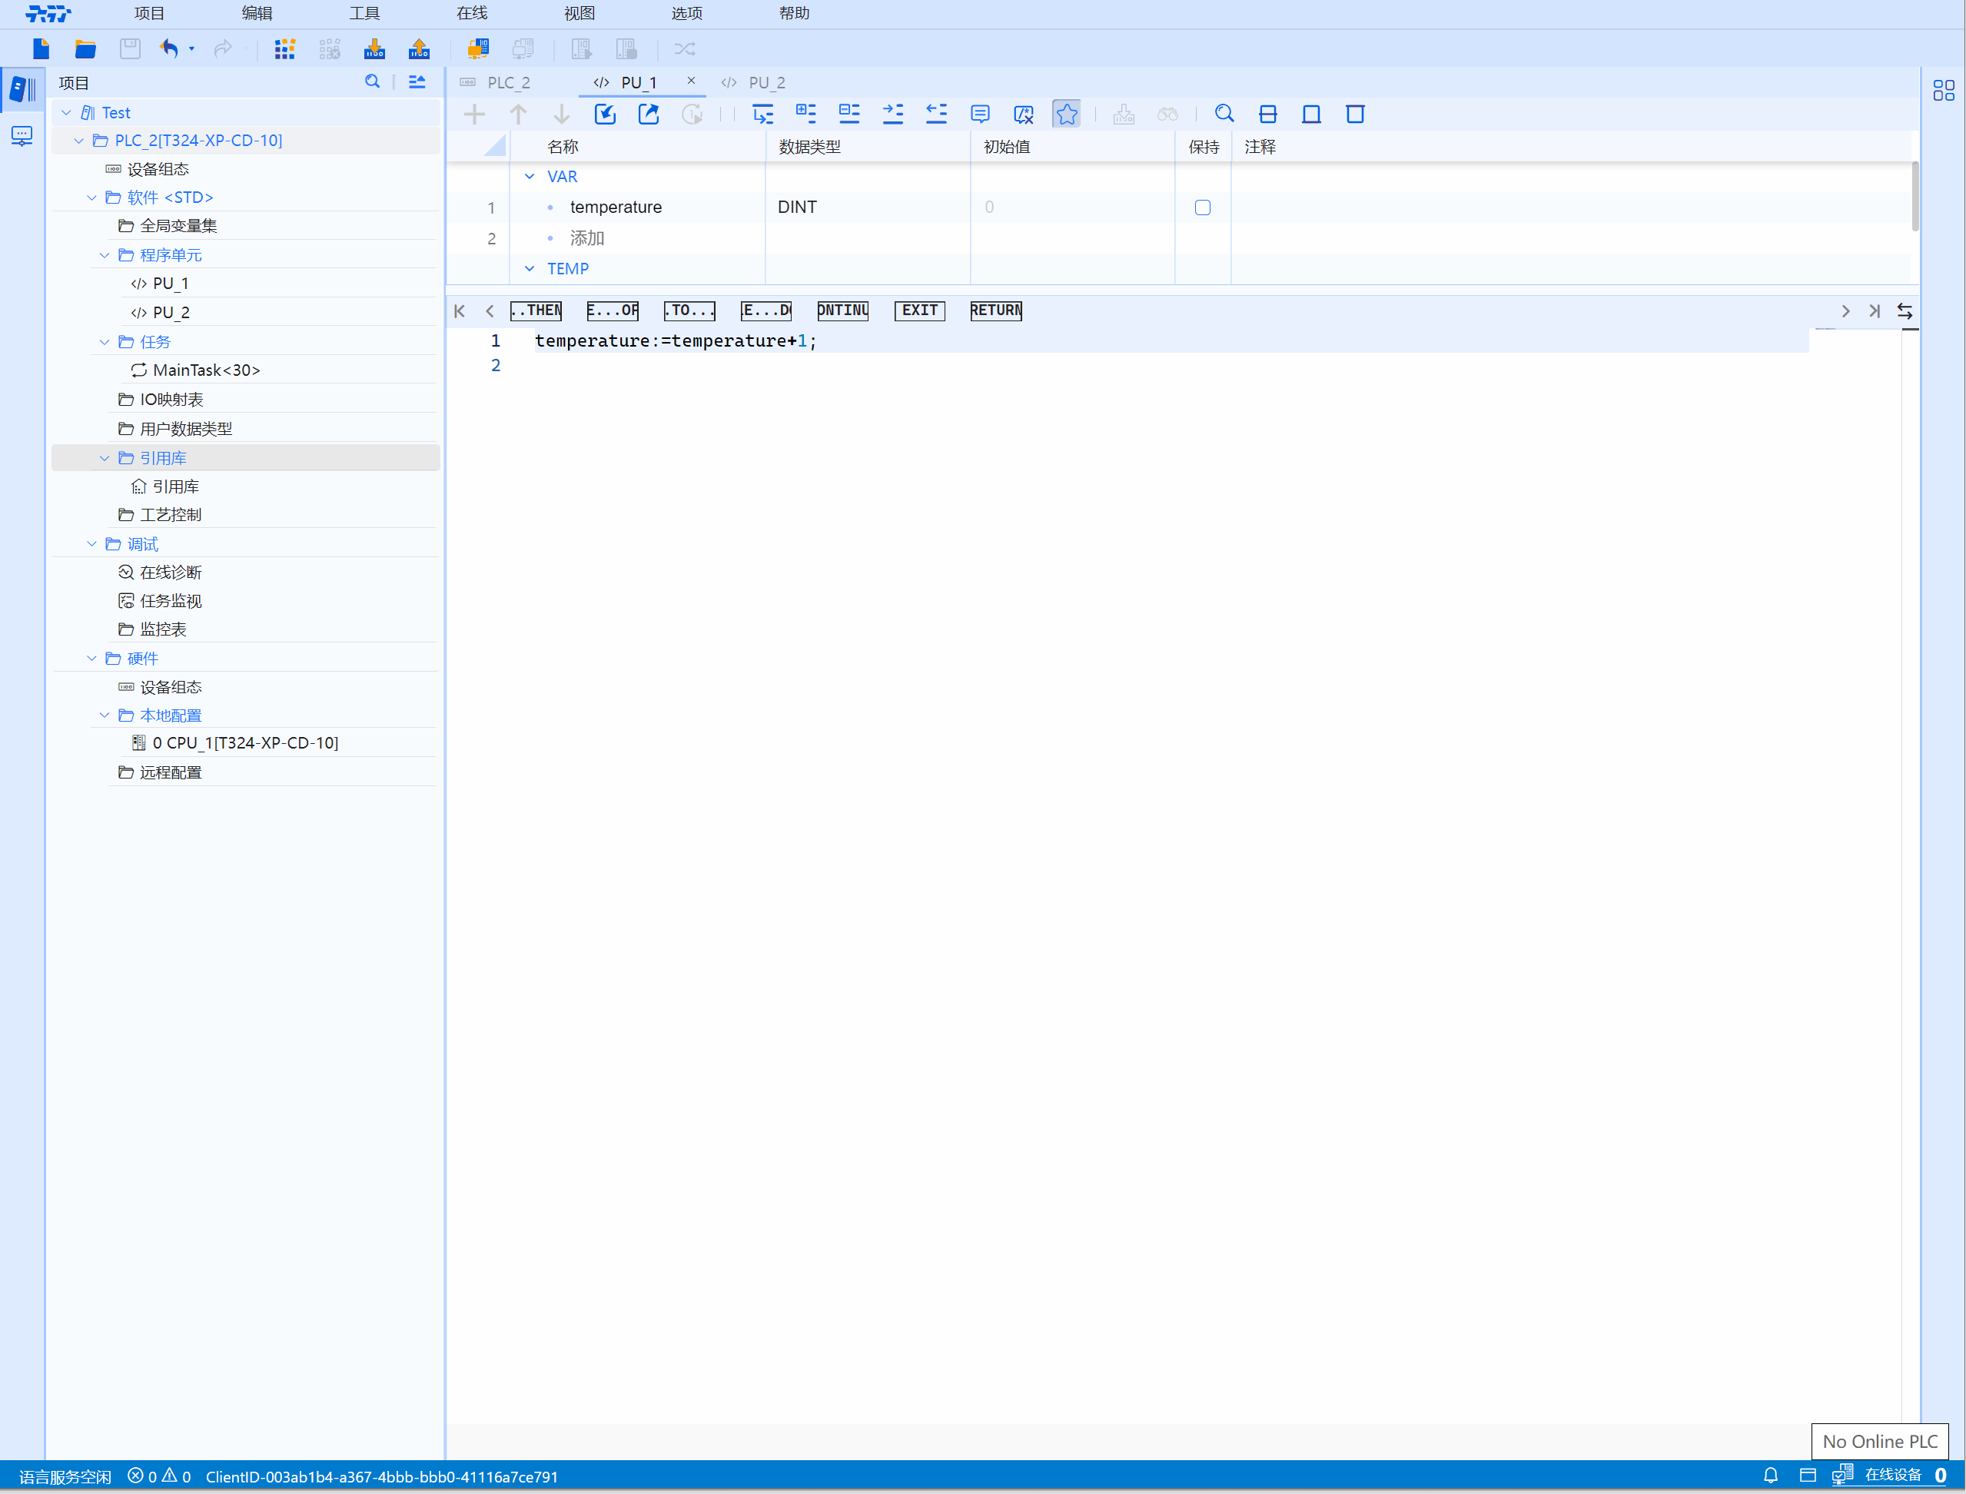This screenshot has width=1966, height=1494.
Task: Click the magnifier icon in variable toolbar
Action: pos(1224,114)
